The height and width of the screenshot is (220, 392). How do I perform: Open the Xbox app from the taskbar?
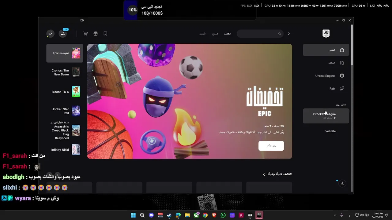(196, 215)
